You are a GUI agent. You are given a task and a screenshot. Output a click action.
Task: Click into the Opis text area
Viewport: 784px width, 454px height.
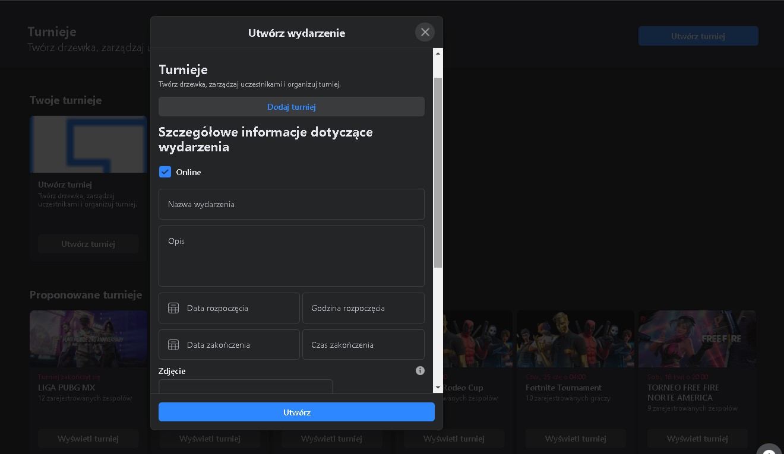tap(291, 256)
